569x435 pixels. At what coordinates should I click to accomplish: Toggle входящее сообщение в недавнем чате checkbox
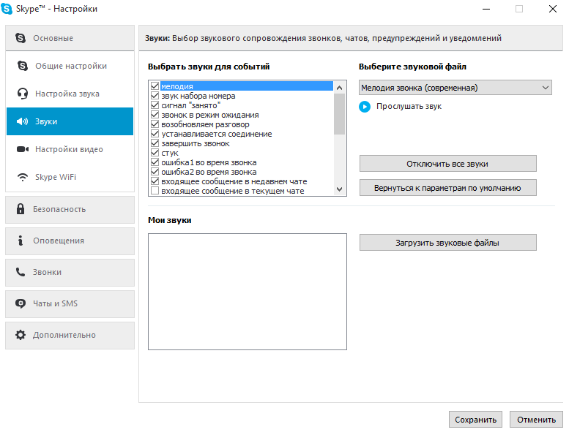pos(155,181)
